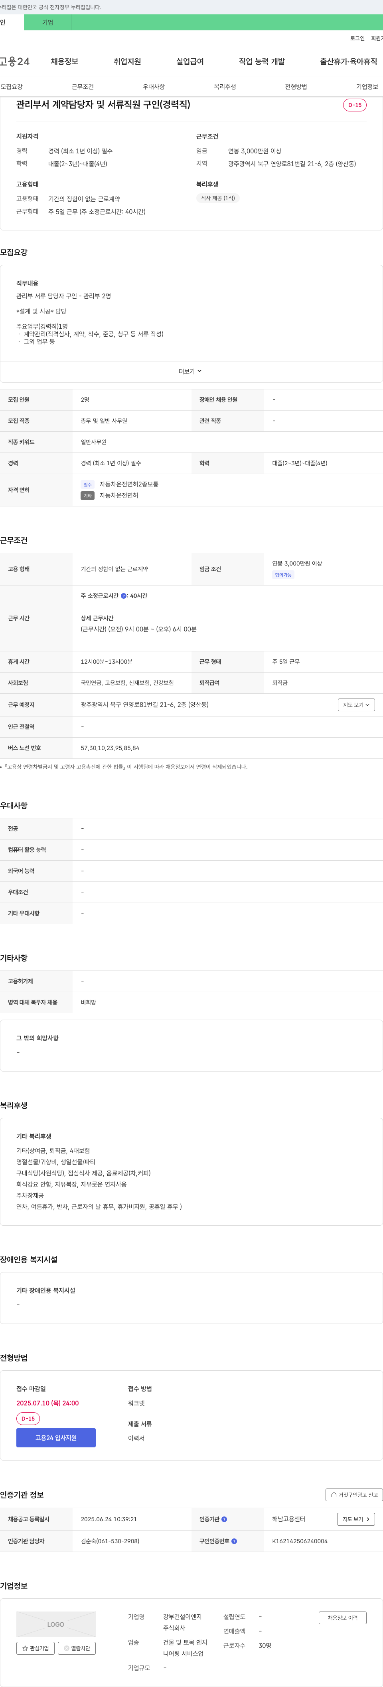The height and width of the screenshot is (1687, 383).
Task: Click the 식사 제공 (1식) welfare tag
Action: [x=218, y=198]
